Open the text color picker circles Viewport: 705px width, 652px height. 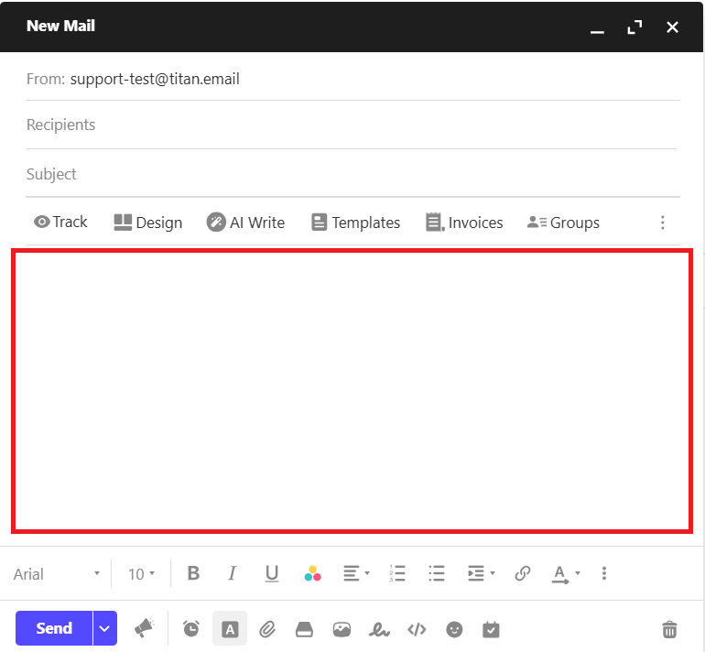pyautogui.click(x=312, y=574)
